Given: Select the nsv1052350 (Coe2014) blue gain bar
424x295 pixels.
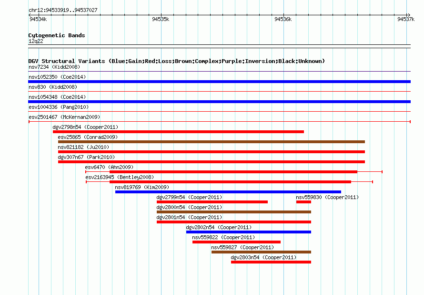Looking at the screenshot, I should pyautogui.click(x=219, y=82).
